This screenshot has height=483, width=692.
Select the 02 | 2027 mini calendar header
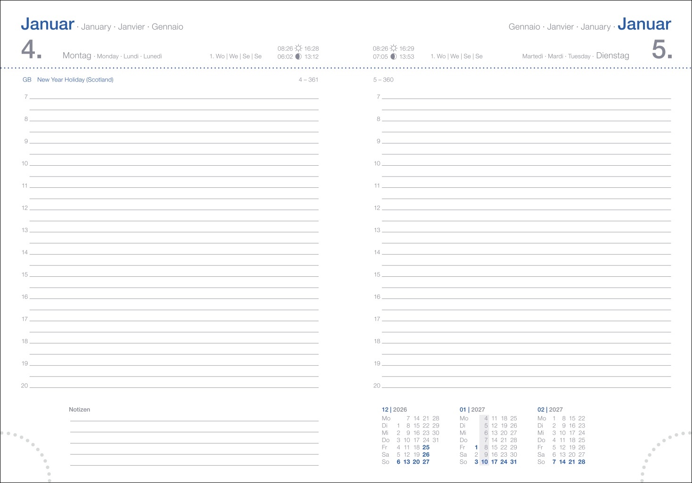click(x=550, y=410)
